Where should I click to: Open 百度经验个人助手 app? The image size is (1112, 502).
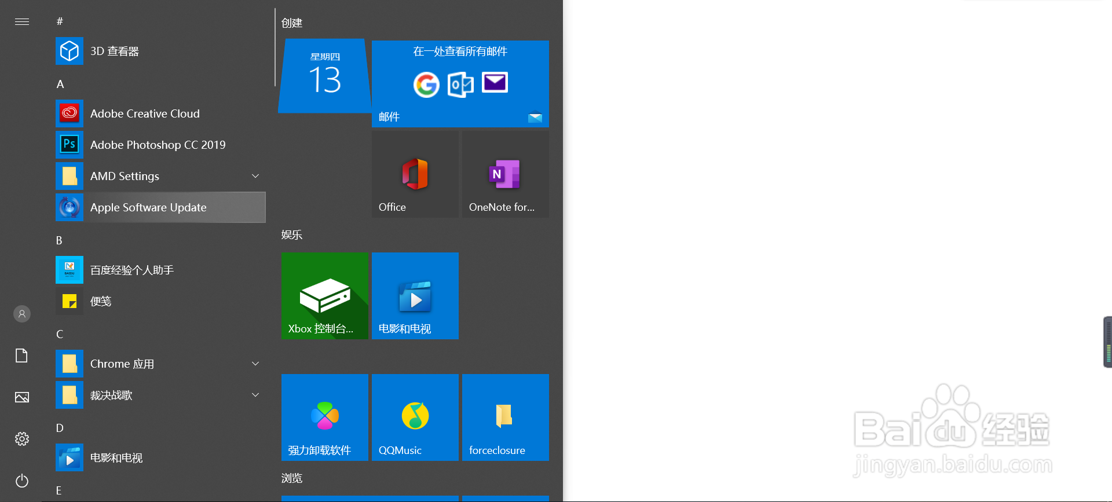click(160, 270)
